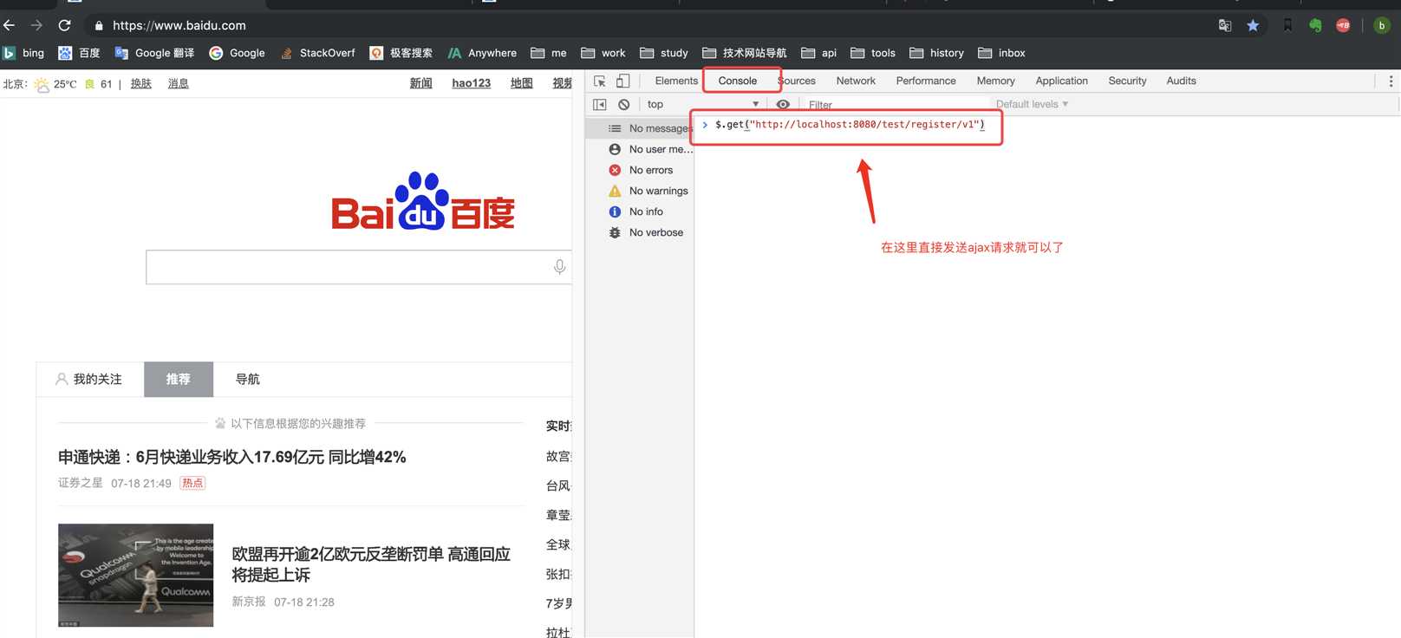
Task: Select 'No messages' sidebar filter
Action: [x=640, y=128]
